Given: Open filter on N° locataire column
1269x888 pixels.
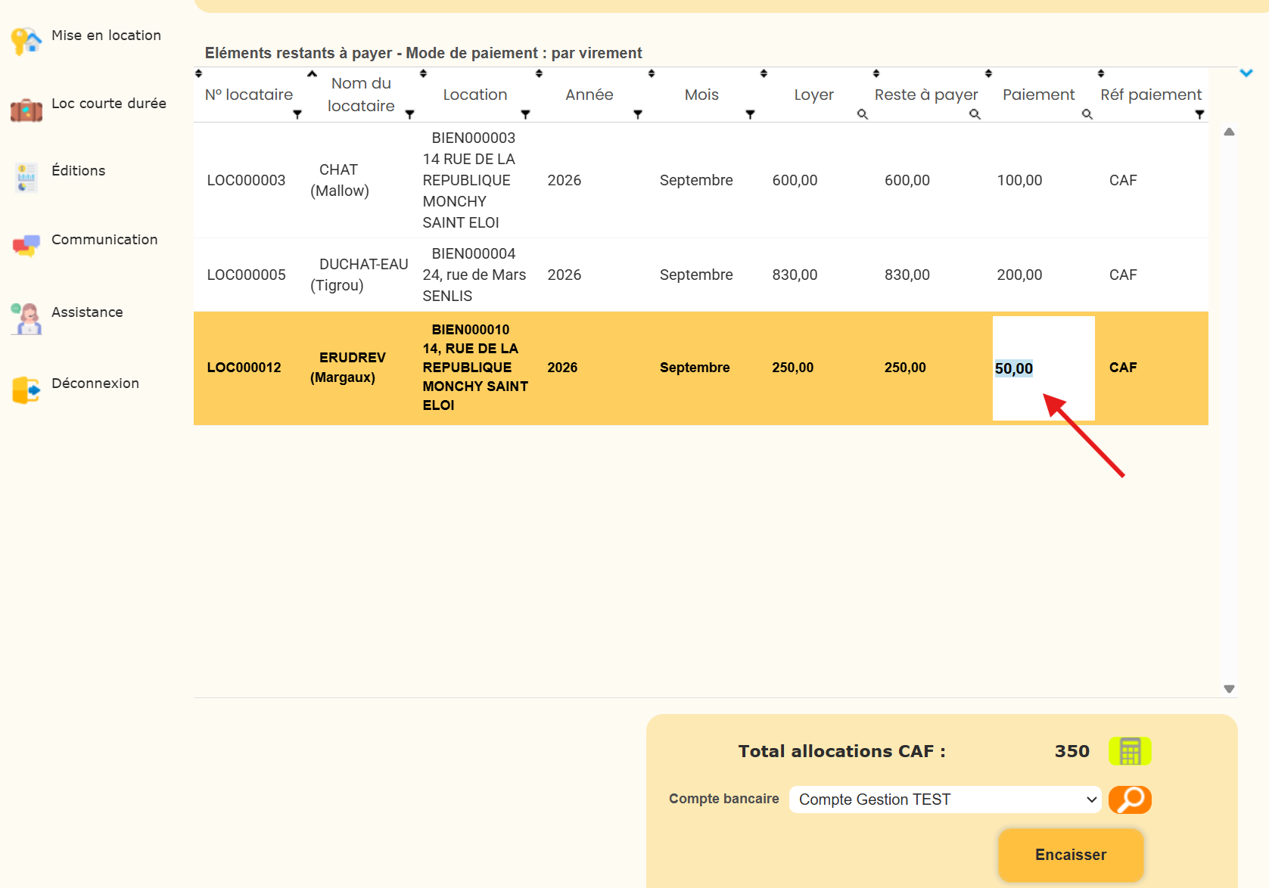Looking at the screenshot, I should pyautogui.click(x=297, y=114).
